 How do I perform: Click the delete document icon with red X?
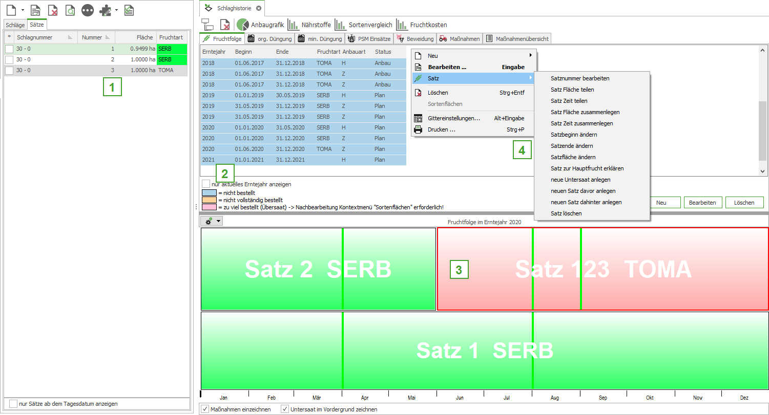53,10
